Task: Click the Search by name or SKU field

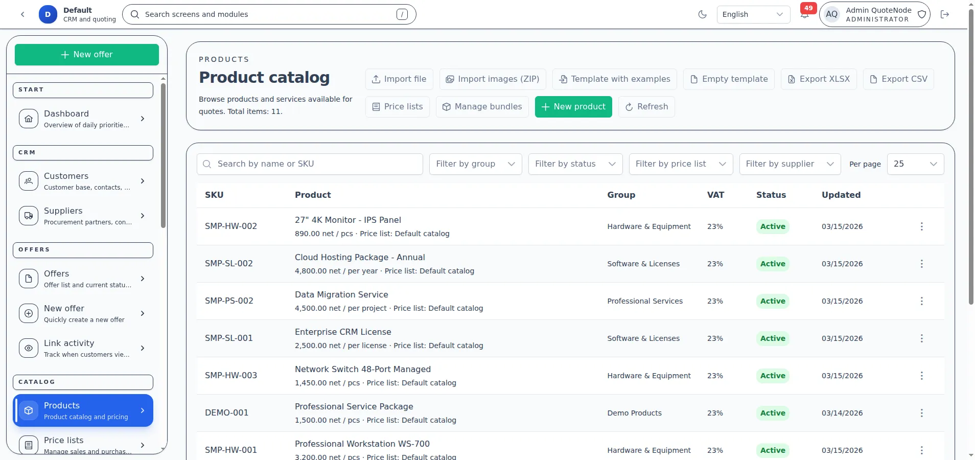Action: tap(310, 164)
